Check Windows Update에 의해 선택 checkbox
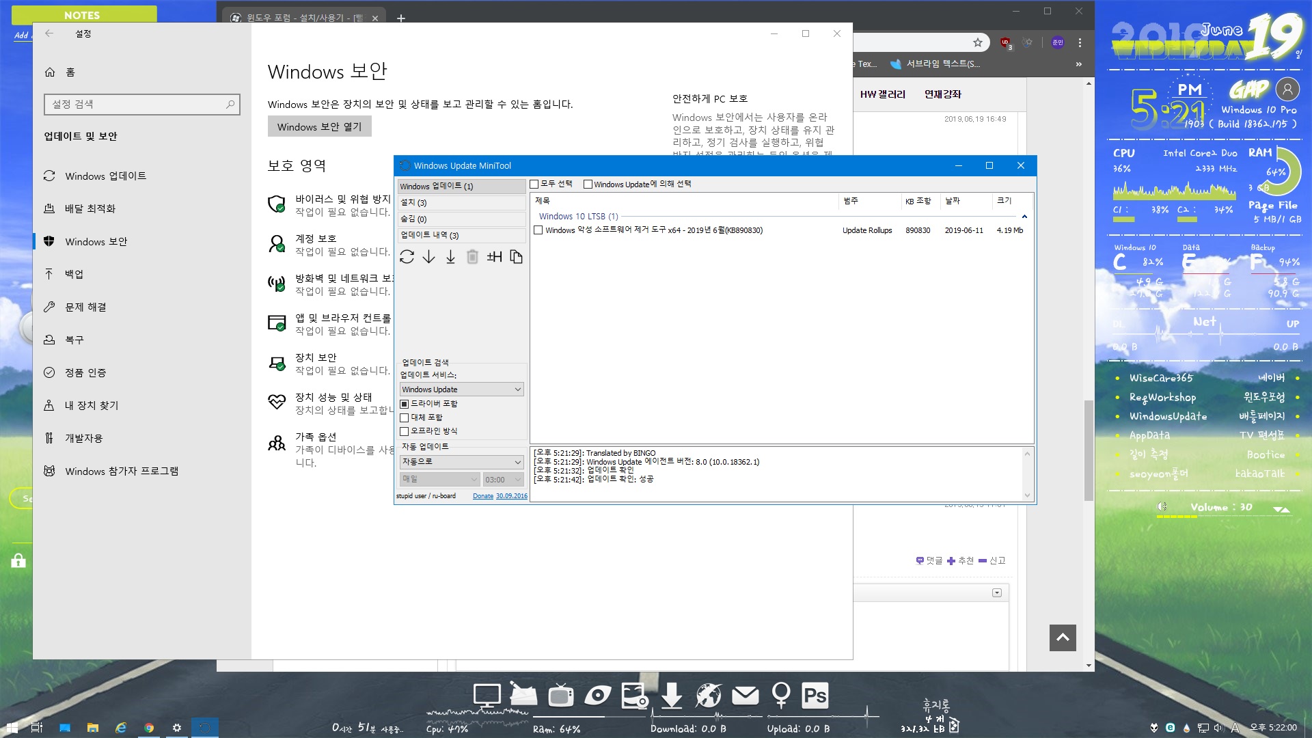The height and width of the screenshot is (738, 1312). (x=588, y=184)
